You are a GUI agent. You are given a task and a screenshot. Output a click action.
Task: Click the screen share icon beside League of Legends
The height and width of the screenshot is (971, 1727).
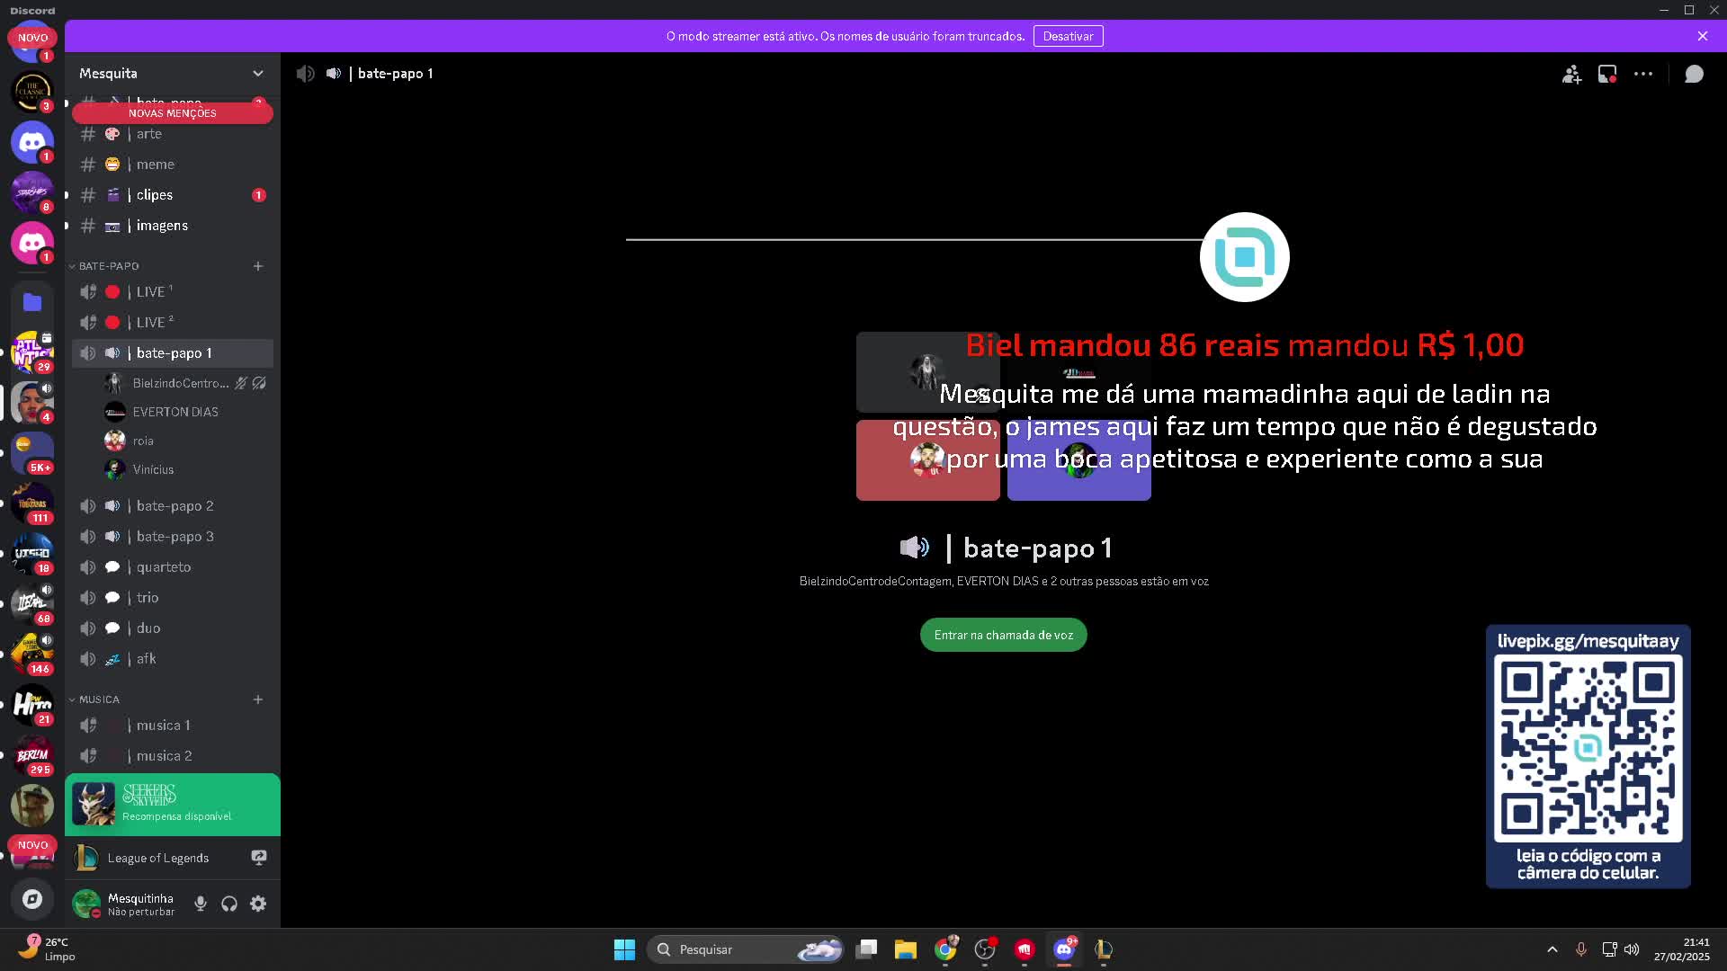[259, 858]
